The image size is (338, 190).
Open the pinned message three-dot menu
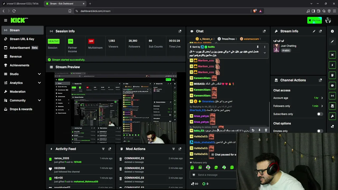265,47
